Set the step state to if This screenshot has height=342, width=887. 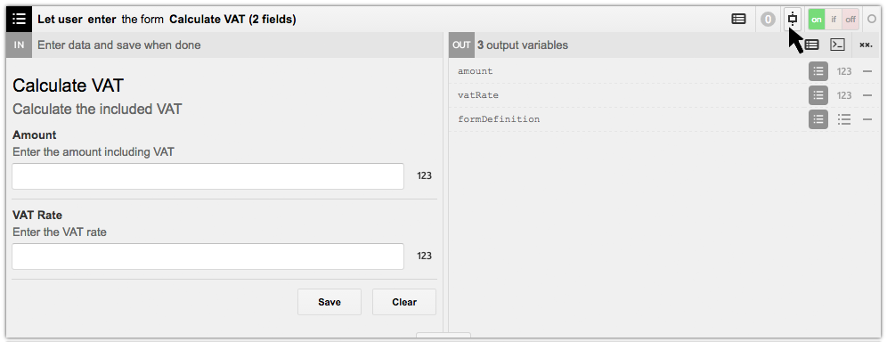[834, 20]
